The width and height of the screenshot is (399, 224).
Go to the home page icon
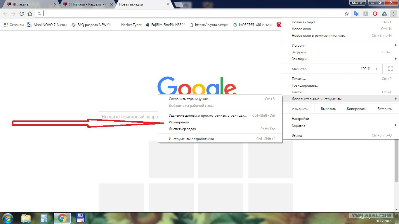30,14
